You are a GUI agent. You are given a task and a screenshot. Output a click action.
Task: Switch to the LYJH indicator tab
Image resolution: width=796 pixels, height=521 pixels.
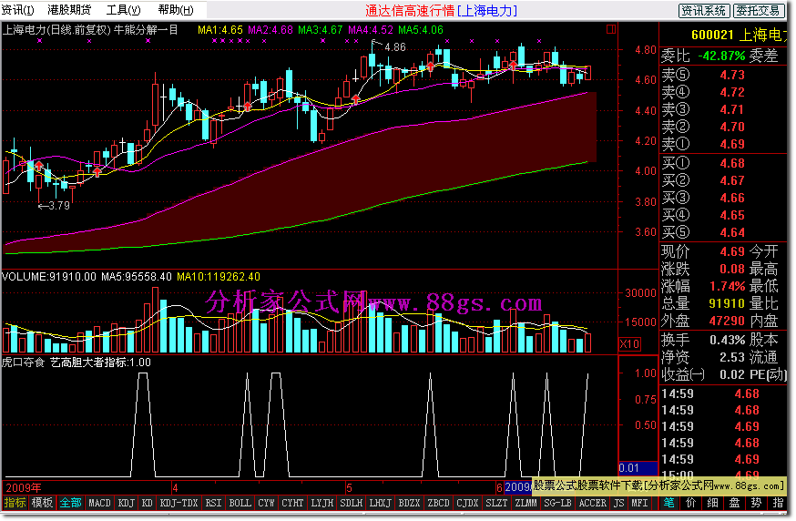[321, 503]
